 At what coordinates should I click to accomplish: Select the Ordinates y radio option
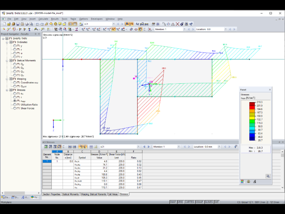coord(15,46)
